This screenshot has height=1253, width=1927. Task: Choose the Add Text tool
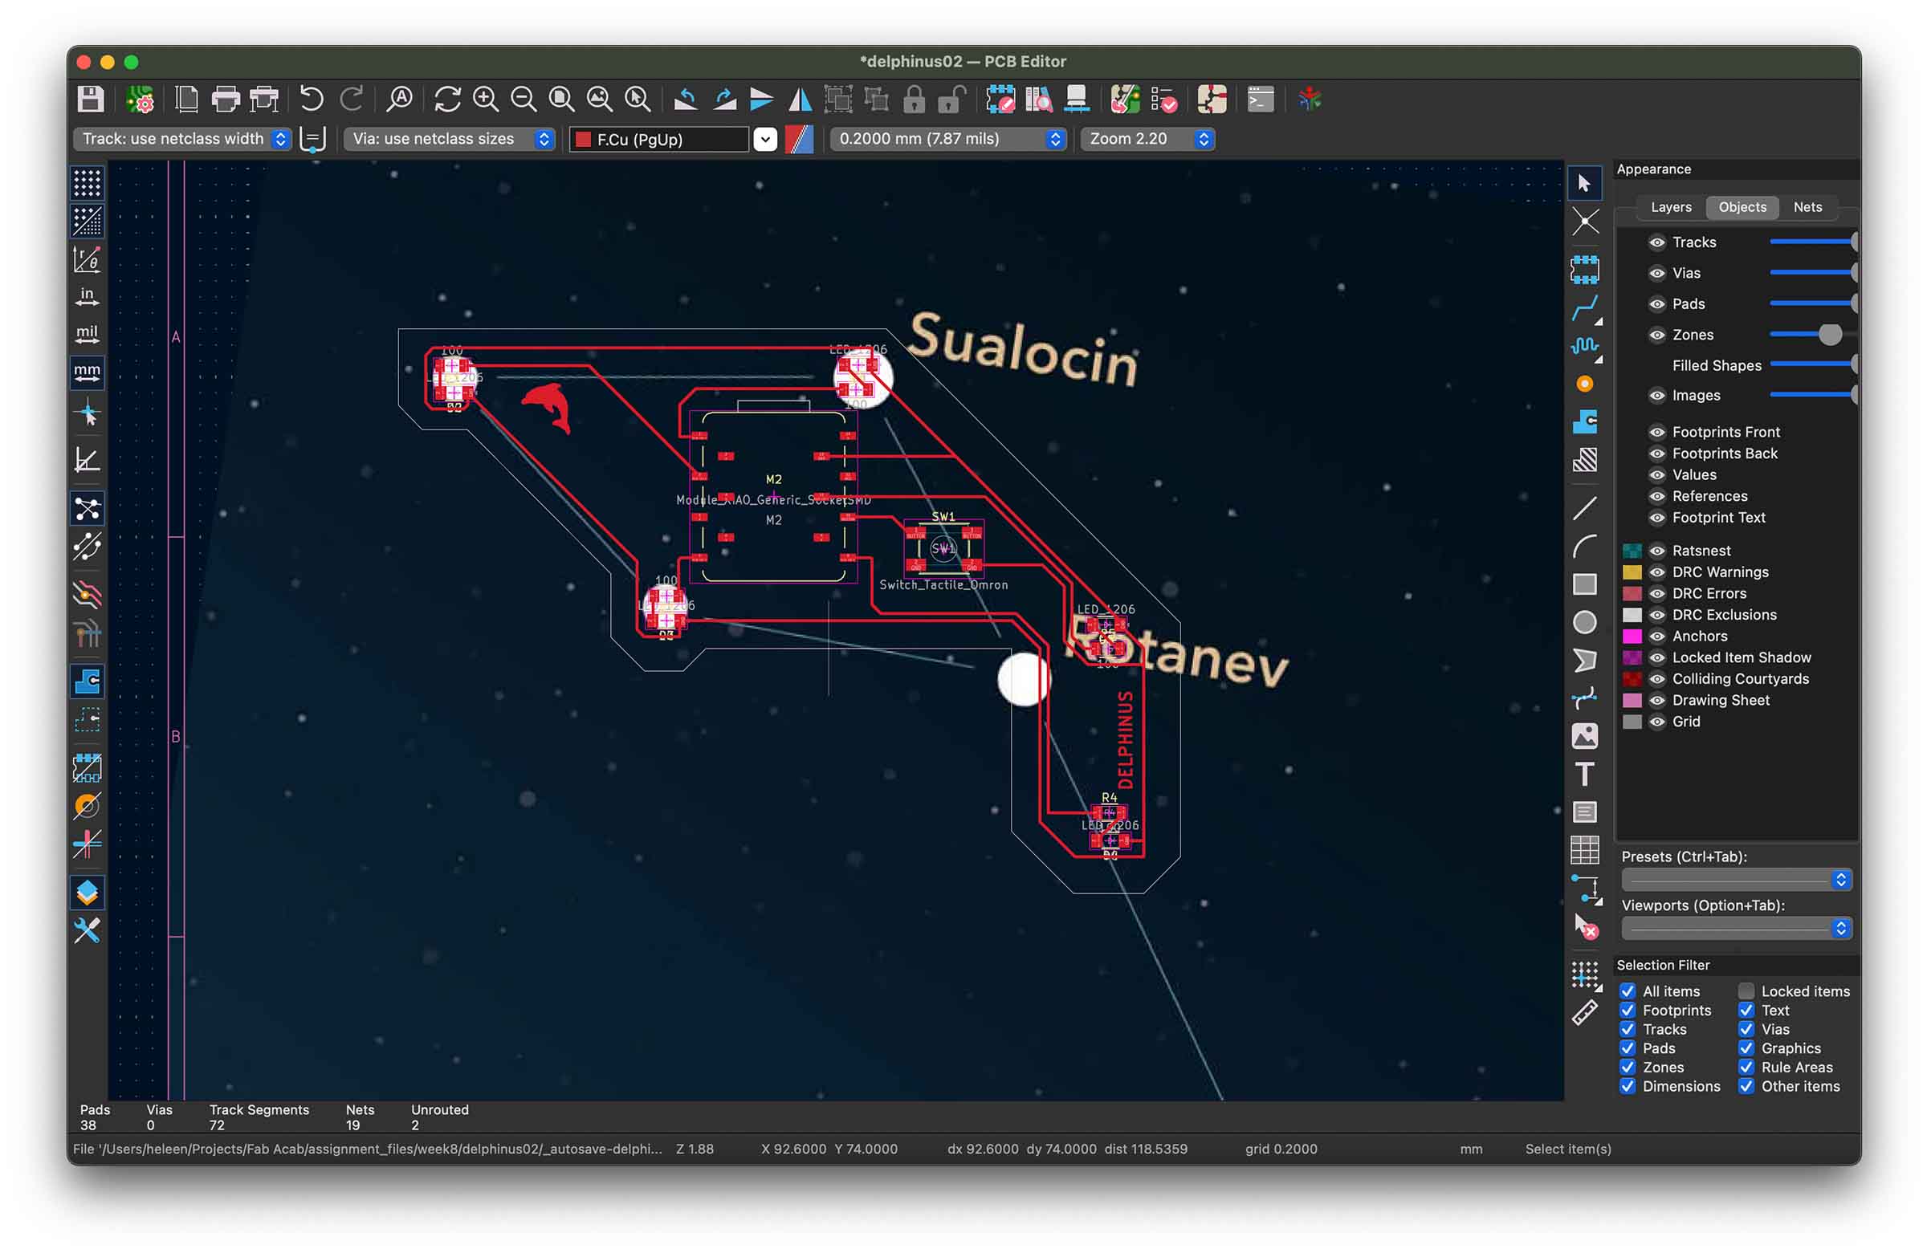[x=1583, y=774]
